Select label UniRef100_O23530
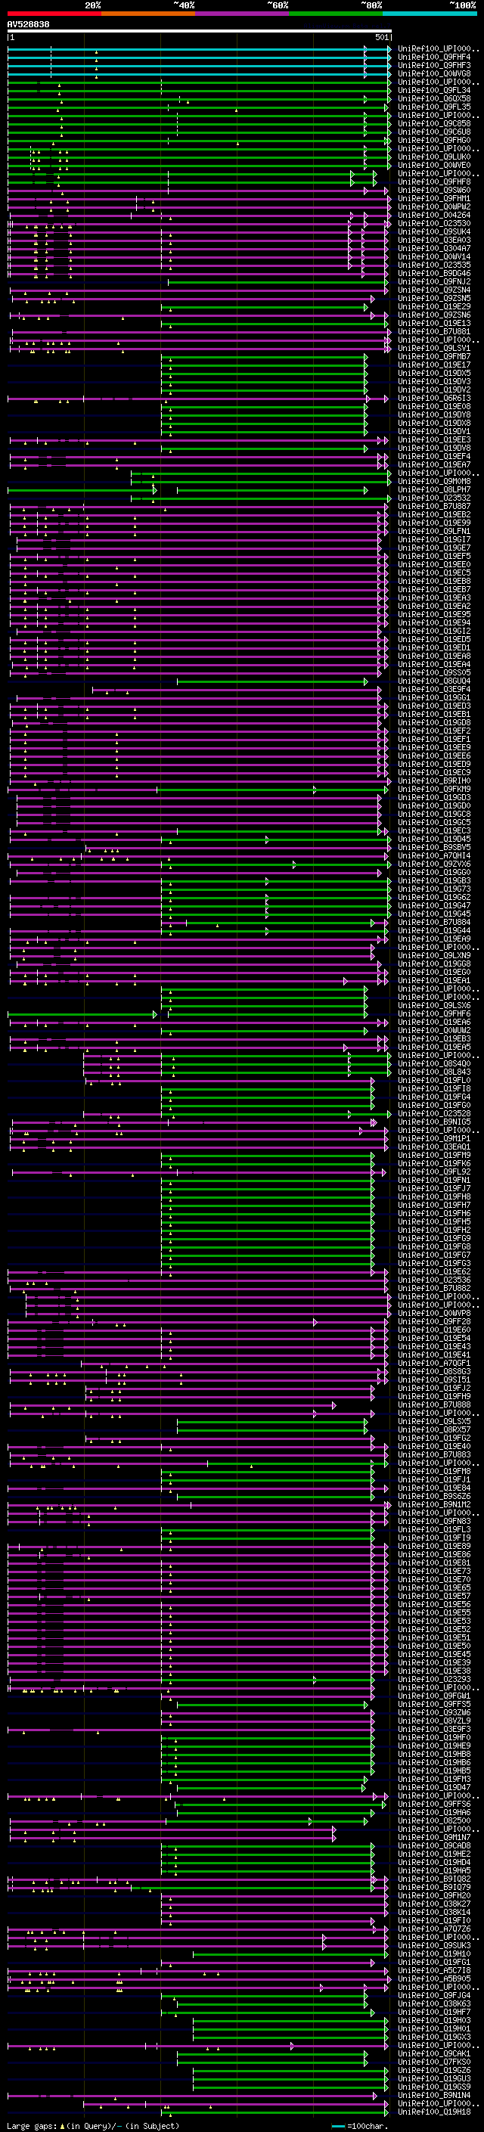The height and width of the screenshot is (2132, 484). click(x=434, y=223)
